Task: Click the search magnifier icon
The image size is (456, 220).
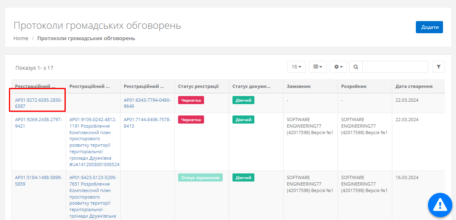Action: coord(356,67)
